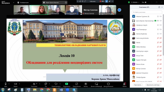Show hidden tray icons arrow
Image resolution: width=164 pixels, height=92 pixels.
pyautogui.click(x=142, y=90)
